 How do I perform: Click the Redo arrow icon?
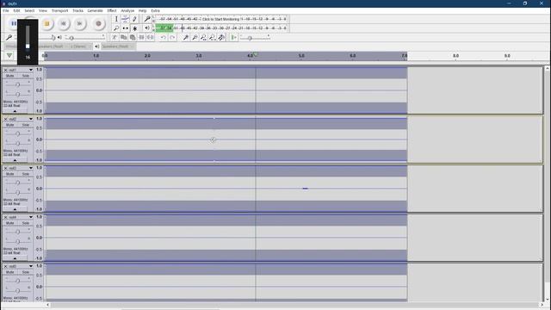click(x=172, y=37)
